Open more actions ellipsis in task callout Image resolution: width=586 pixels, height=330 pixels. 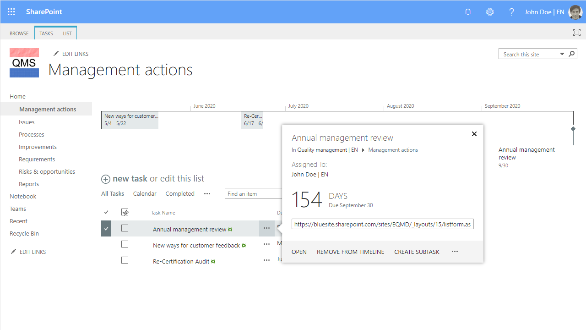[455, 251]
